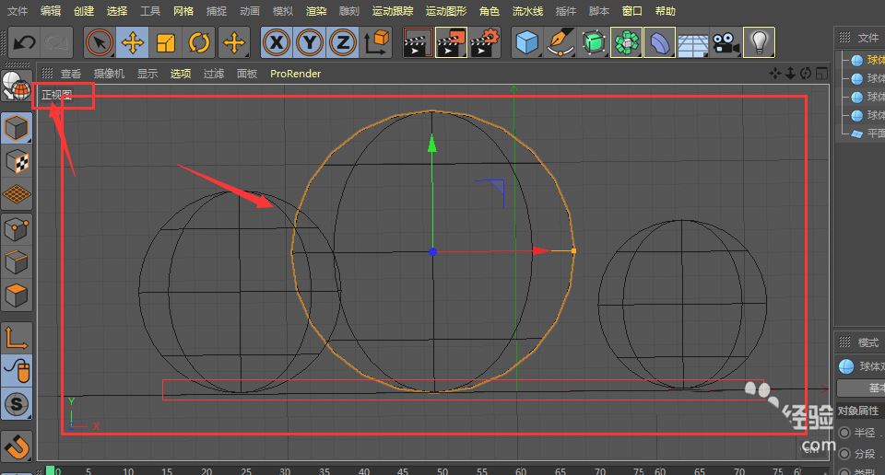Image resolution: width=885 pixels, height=475 pixels.
Task: Add a light object from the toolbar
Action: point(759,42)
